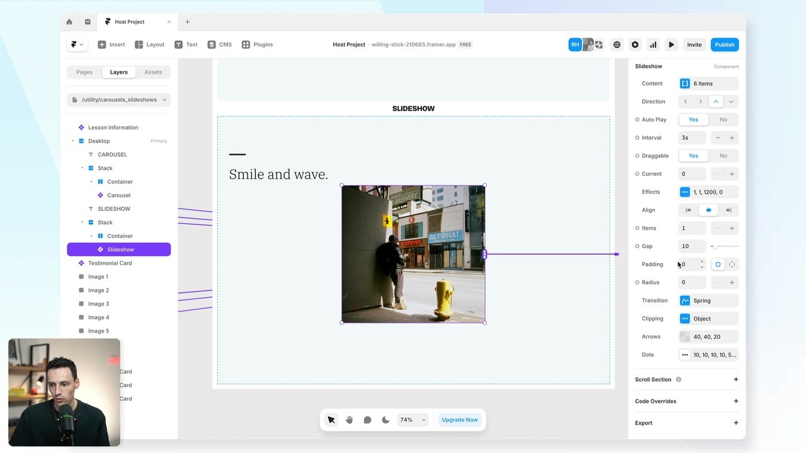
Task: Open the Transition Spring settings
Action: point(708,301)
